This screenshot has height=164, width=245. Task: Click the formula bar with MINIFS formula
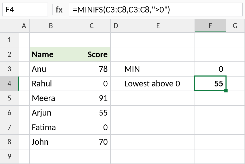click(x=156, y=10)
